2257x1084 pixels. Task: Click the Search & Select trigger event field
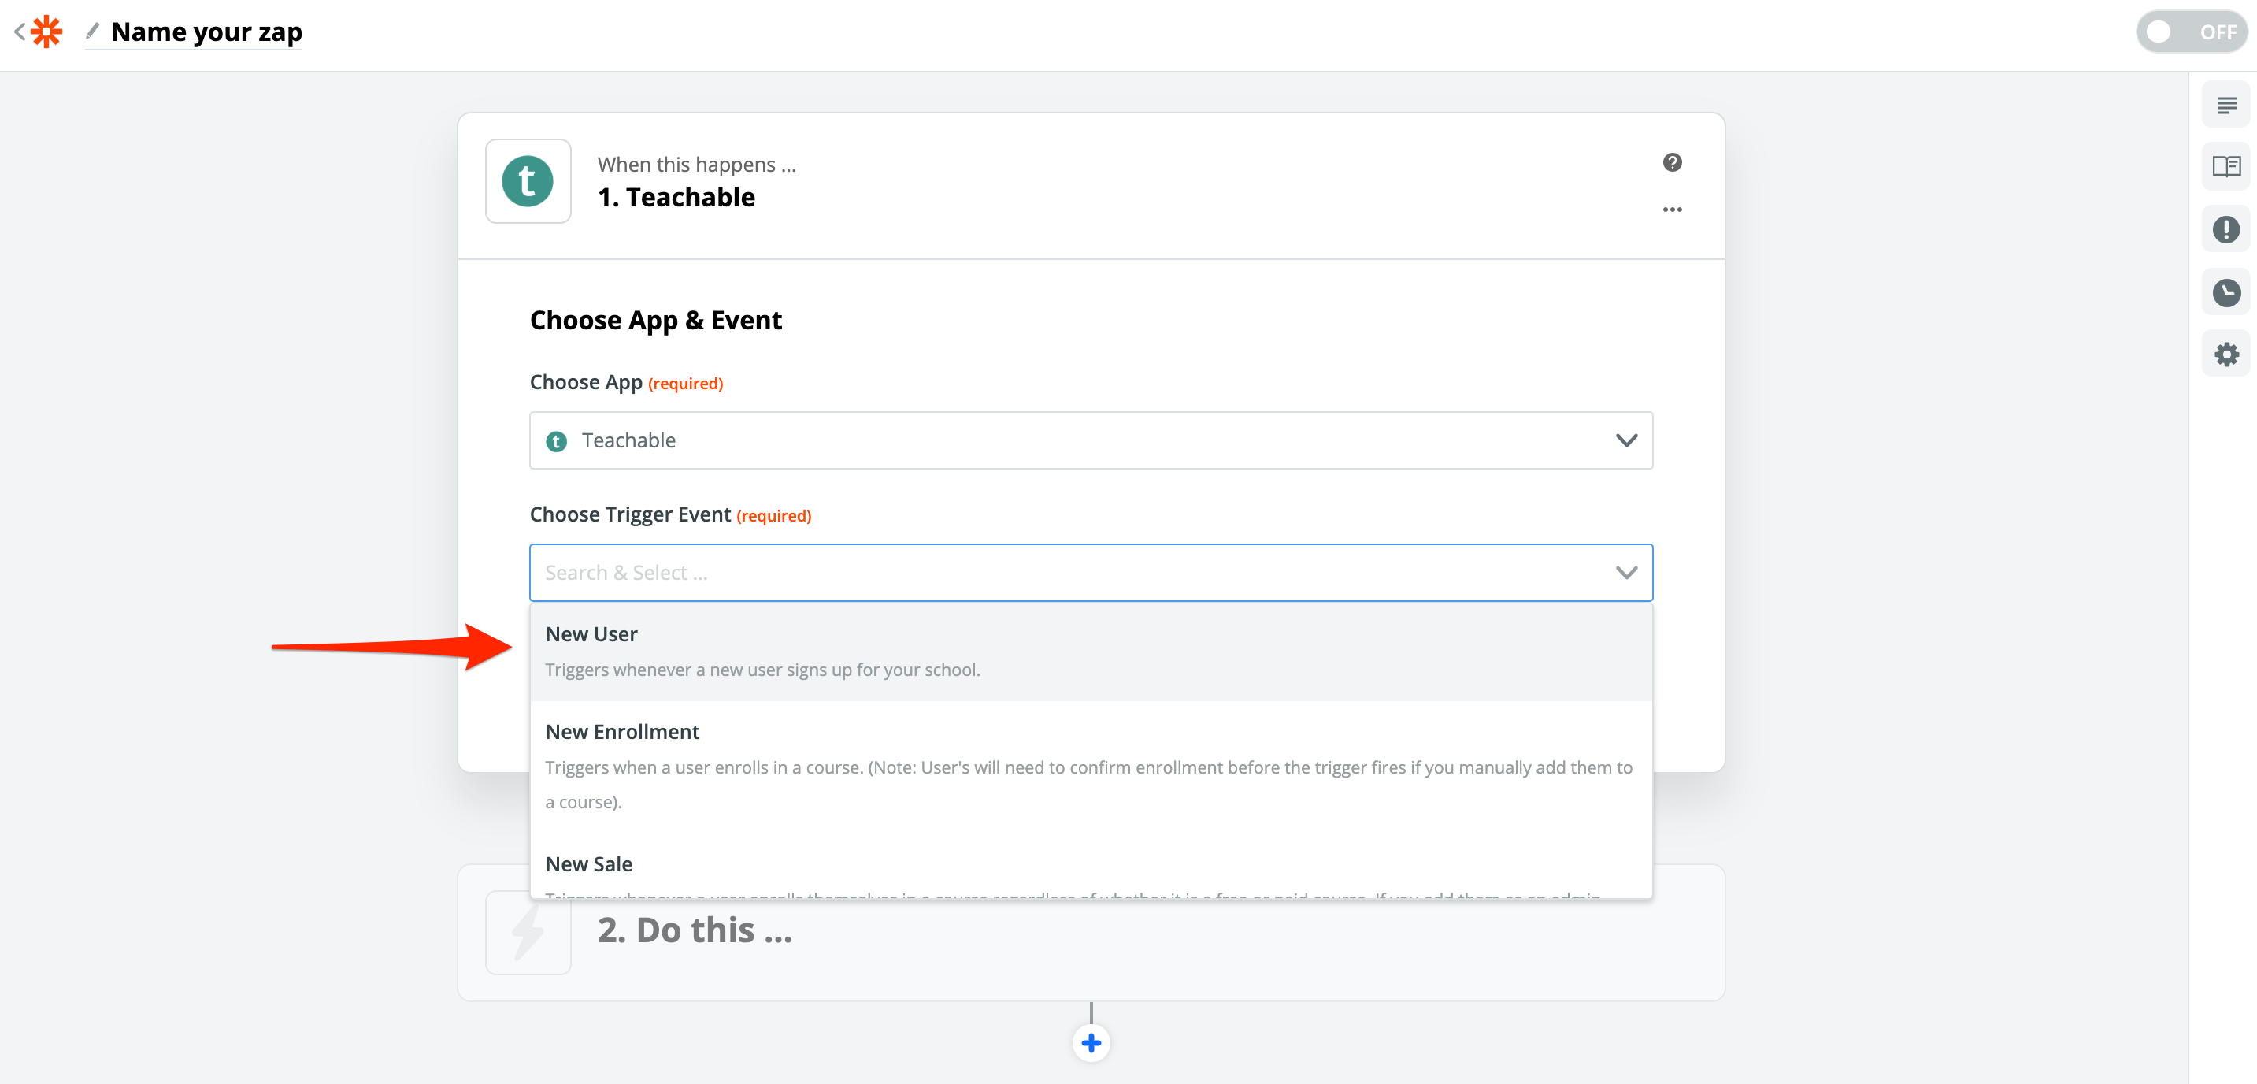pos(1091,572)
